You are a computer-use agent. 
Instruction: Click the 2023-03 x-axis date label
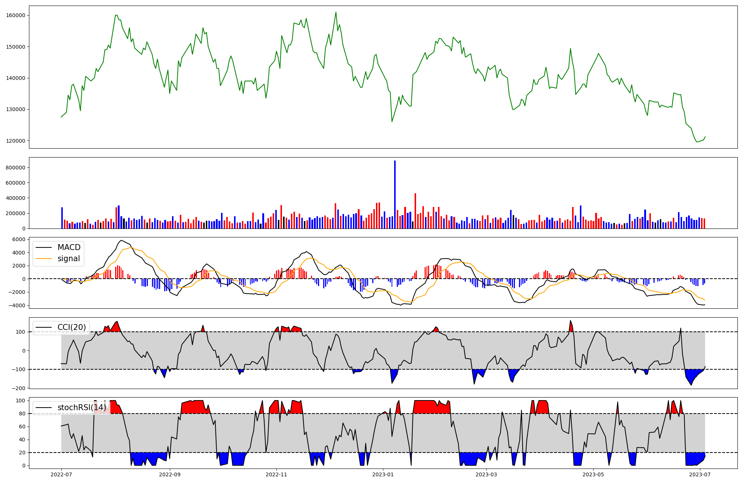pos(486,474)
